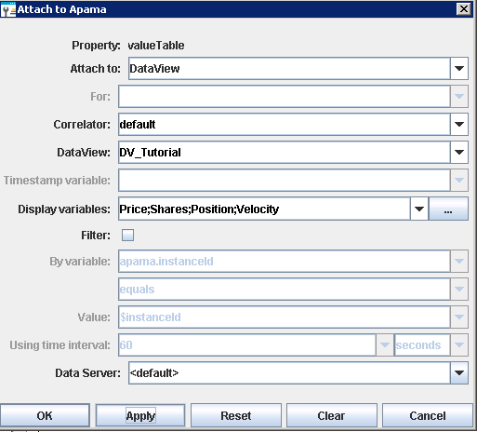Click the OK button
This screenshot has height=432, width=477.
click(x=45, y=415)
